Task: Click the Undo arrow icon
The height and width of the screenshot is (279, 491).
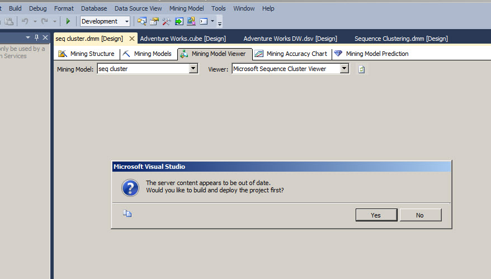Action: click(25, 21)
